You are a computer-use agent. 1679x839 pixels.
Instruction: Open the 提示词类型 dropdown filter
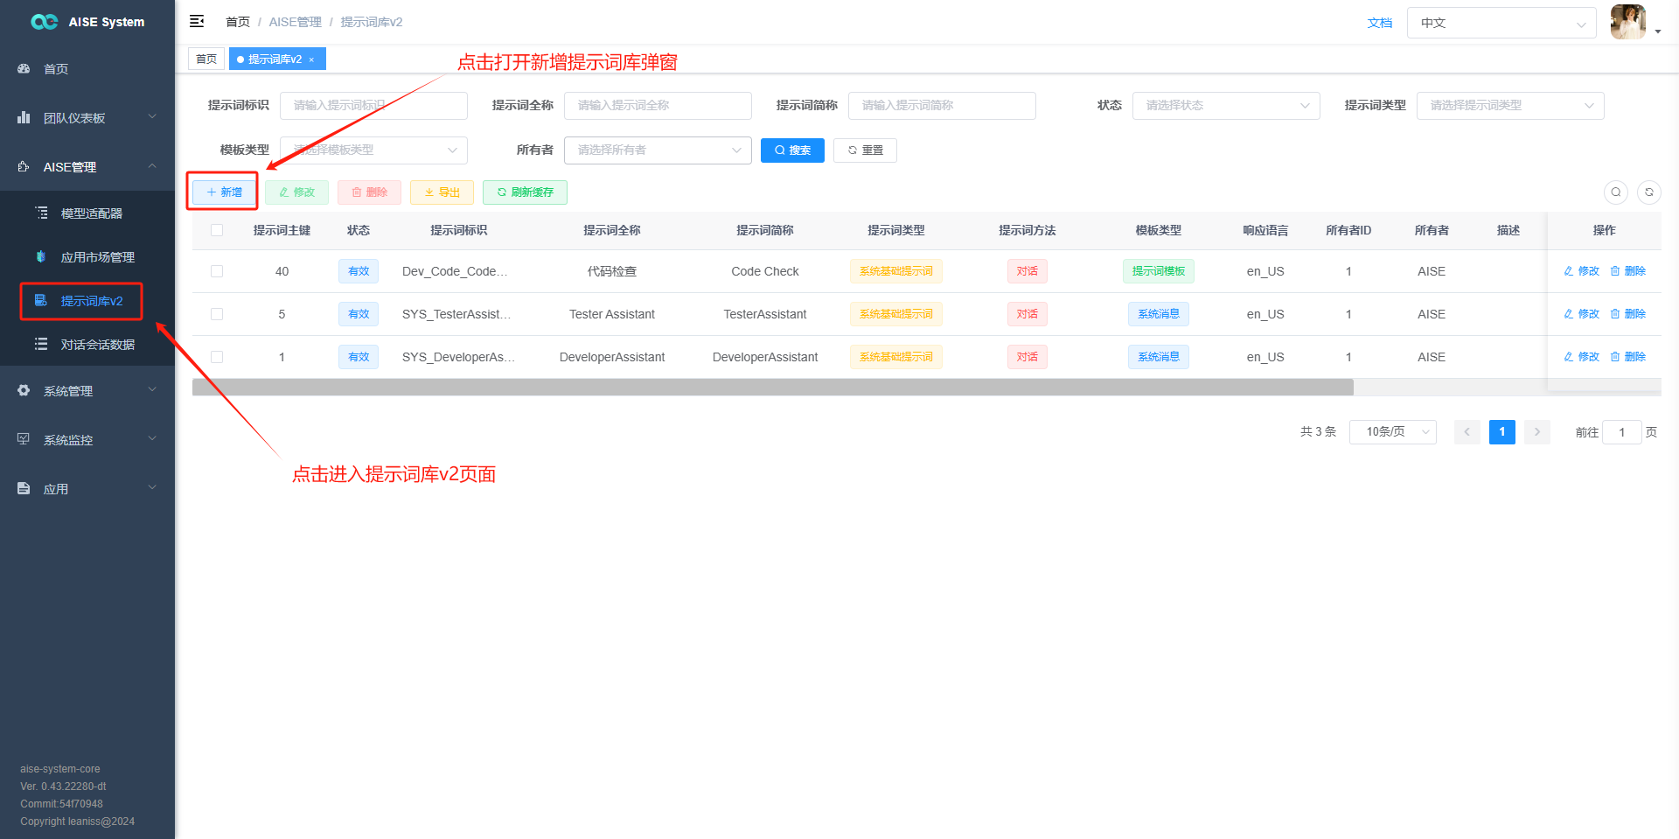click(1510, 106)
